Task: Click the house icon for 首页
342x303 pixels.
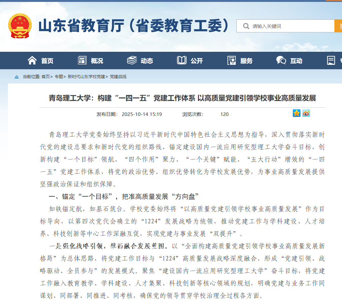Action: pyautogui.click(x=32, y=60)
